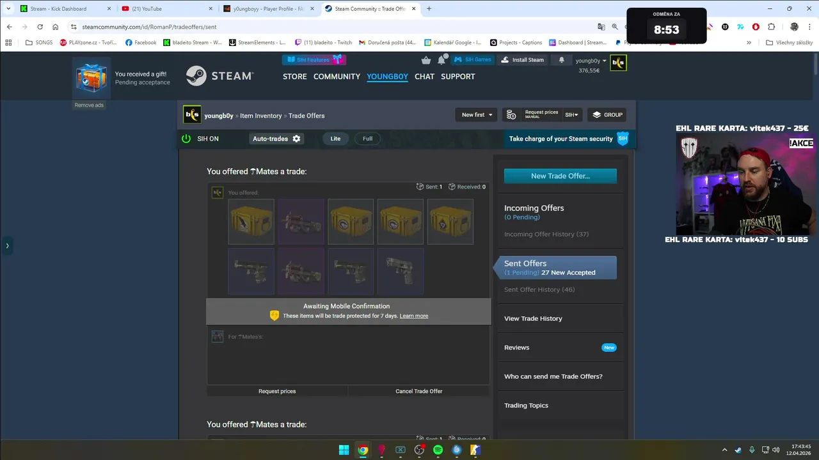Screen dimensions: 819x460
Task: Click Cancel Trade Offer
Action: point(419,391)
